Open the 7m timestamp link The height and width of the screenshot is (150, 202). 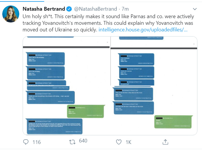(125, 9)
